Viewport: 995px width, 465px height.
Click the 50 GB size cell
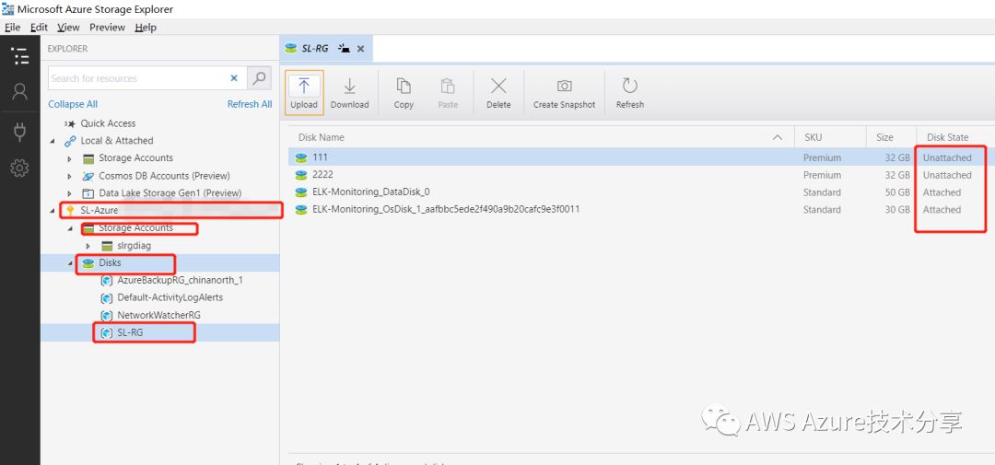897,192
